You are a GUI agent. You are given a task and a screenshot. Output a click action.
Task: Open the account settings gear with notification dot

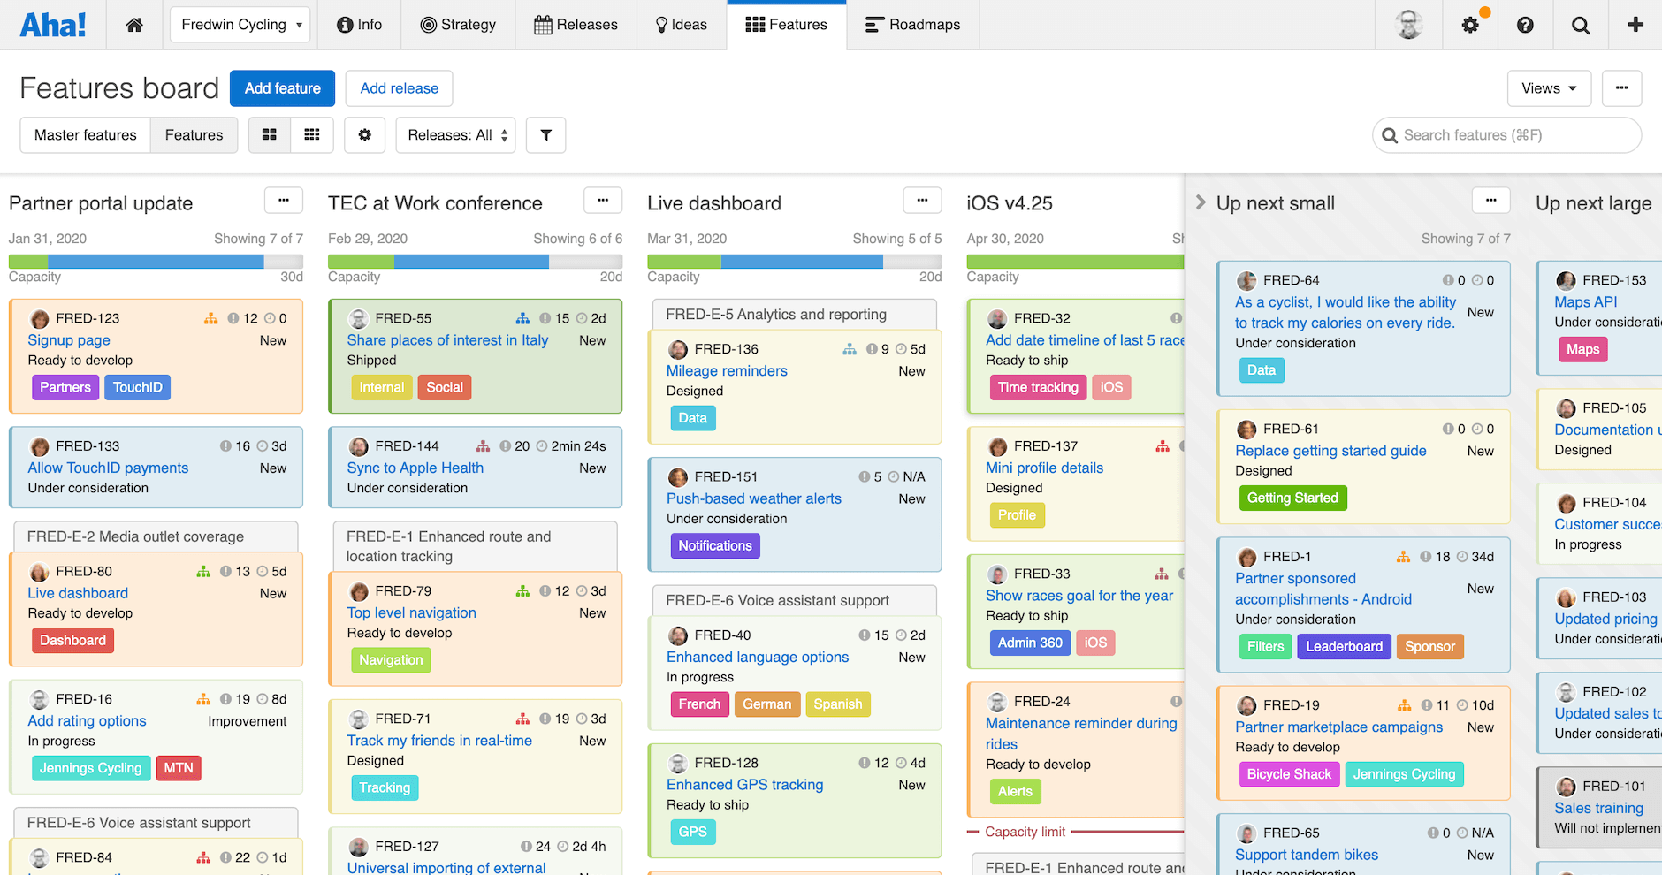1470,24
